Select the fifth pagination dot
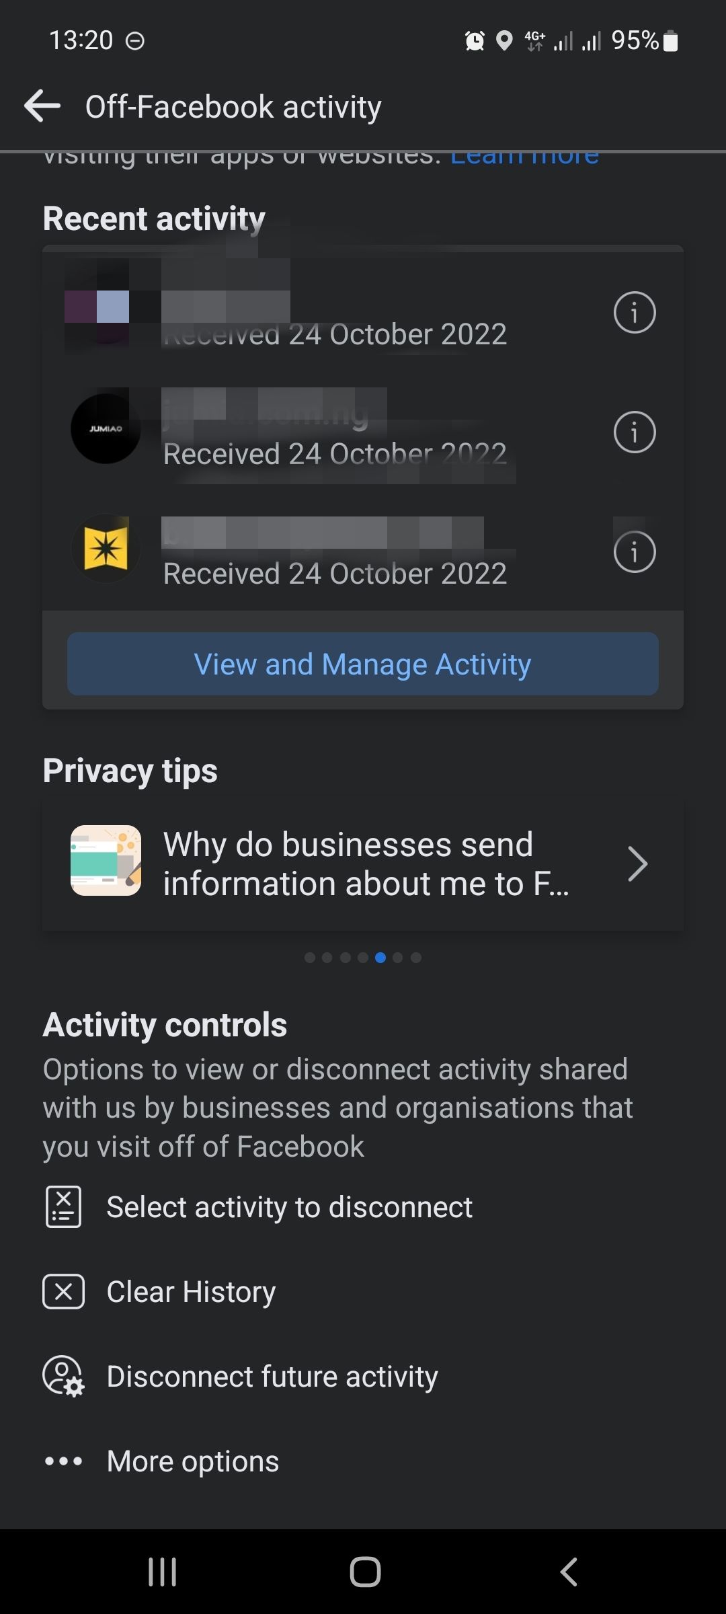The image size is (726, 1614). (x=380, y=958)
